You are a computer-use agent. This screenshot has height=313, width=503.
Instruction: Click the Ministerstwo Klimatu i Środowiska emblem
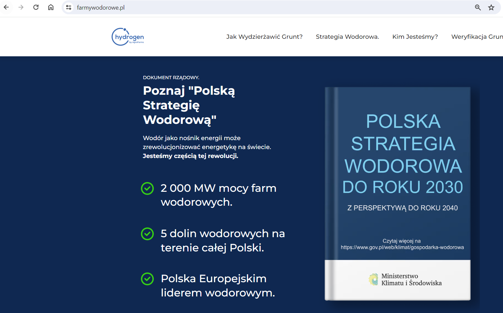pos(374,280)
